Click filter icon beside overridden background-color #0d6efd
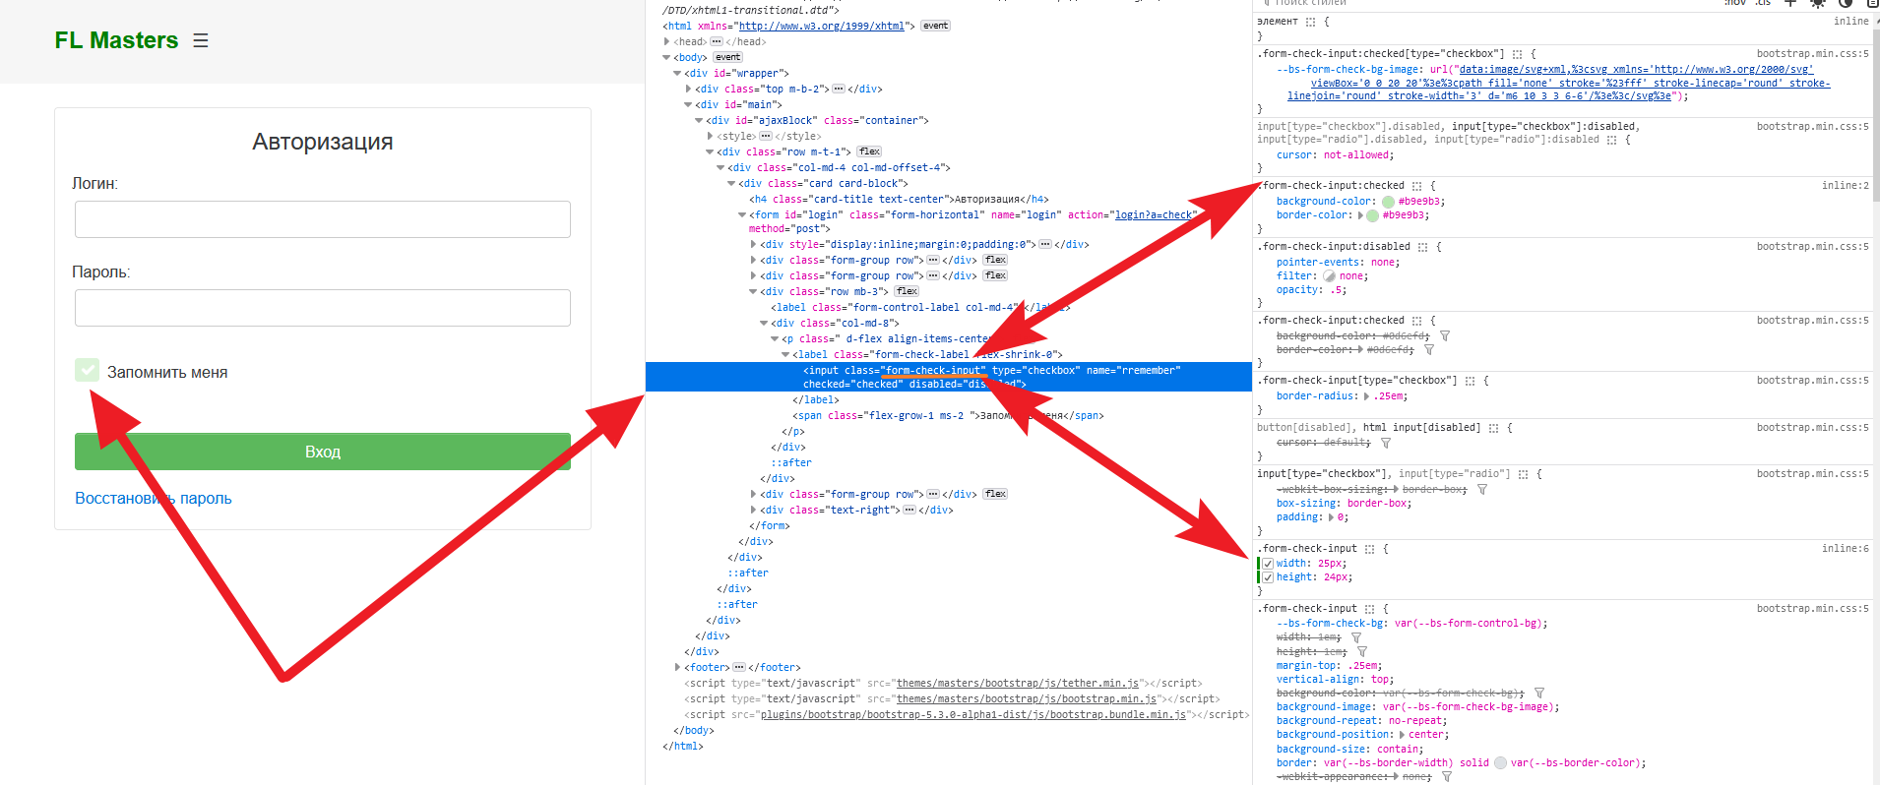Image resolution: width=1880 pixels, height=785 pixels. point(1444,336)
